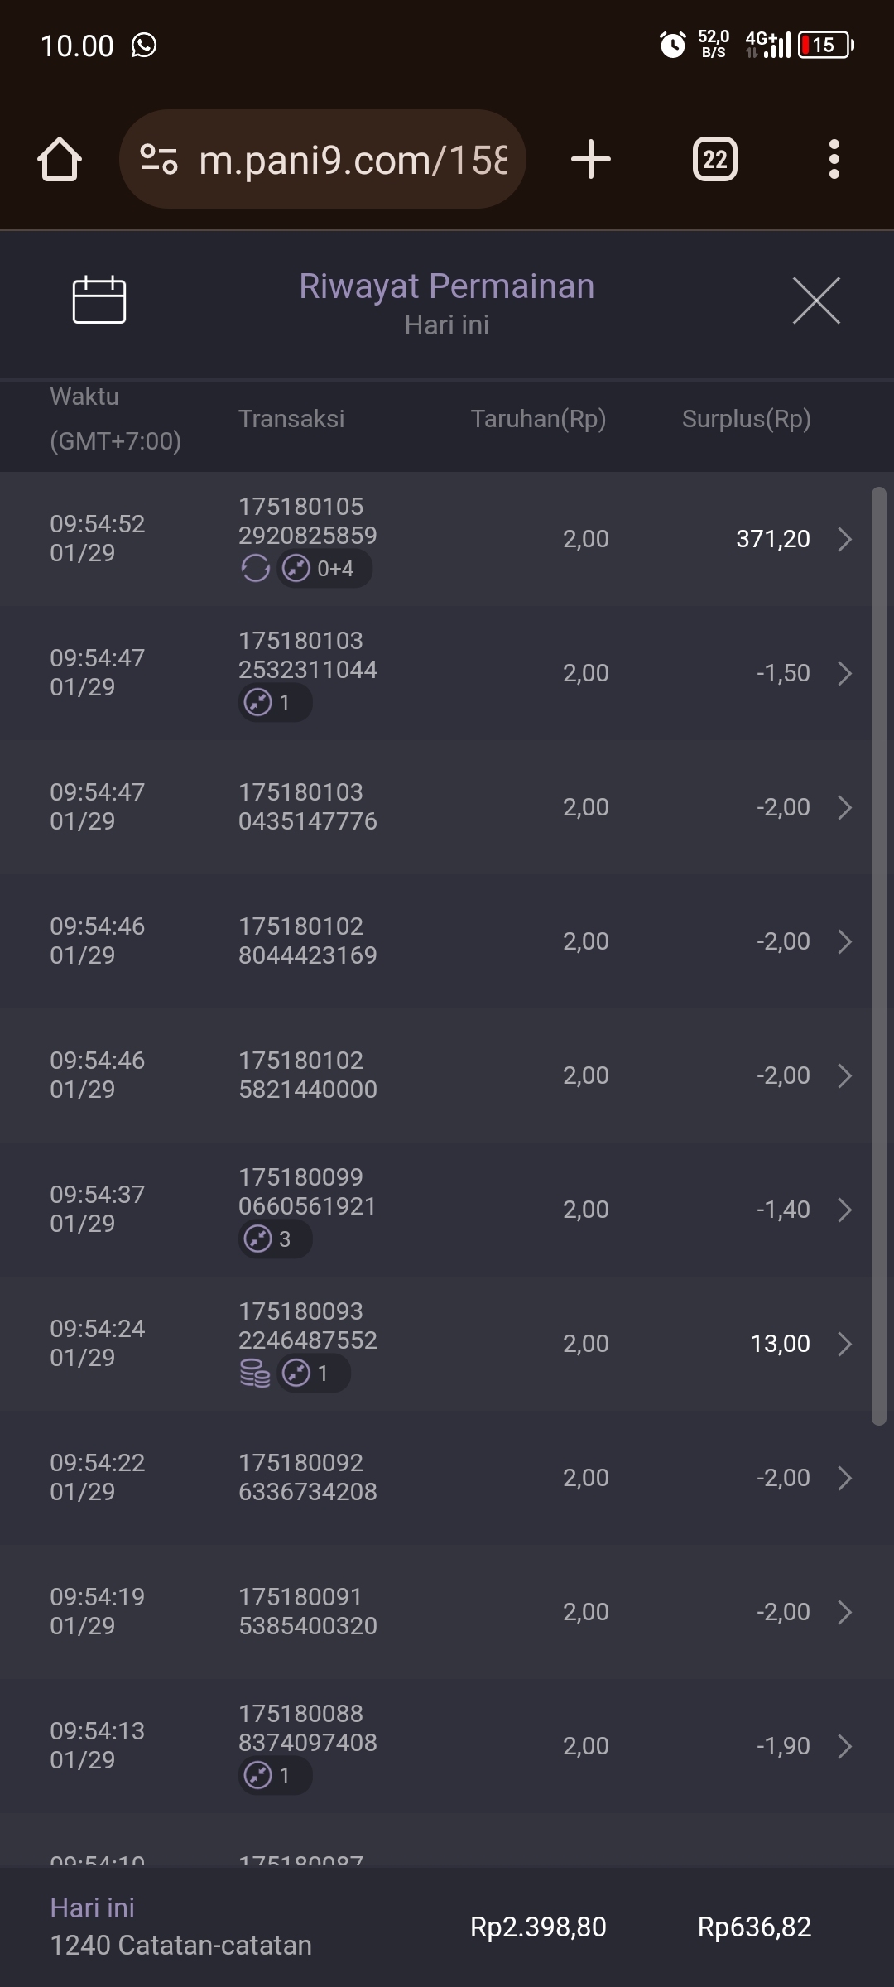Open the calendar date picker icon

coord(99,299)
